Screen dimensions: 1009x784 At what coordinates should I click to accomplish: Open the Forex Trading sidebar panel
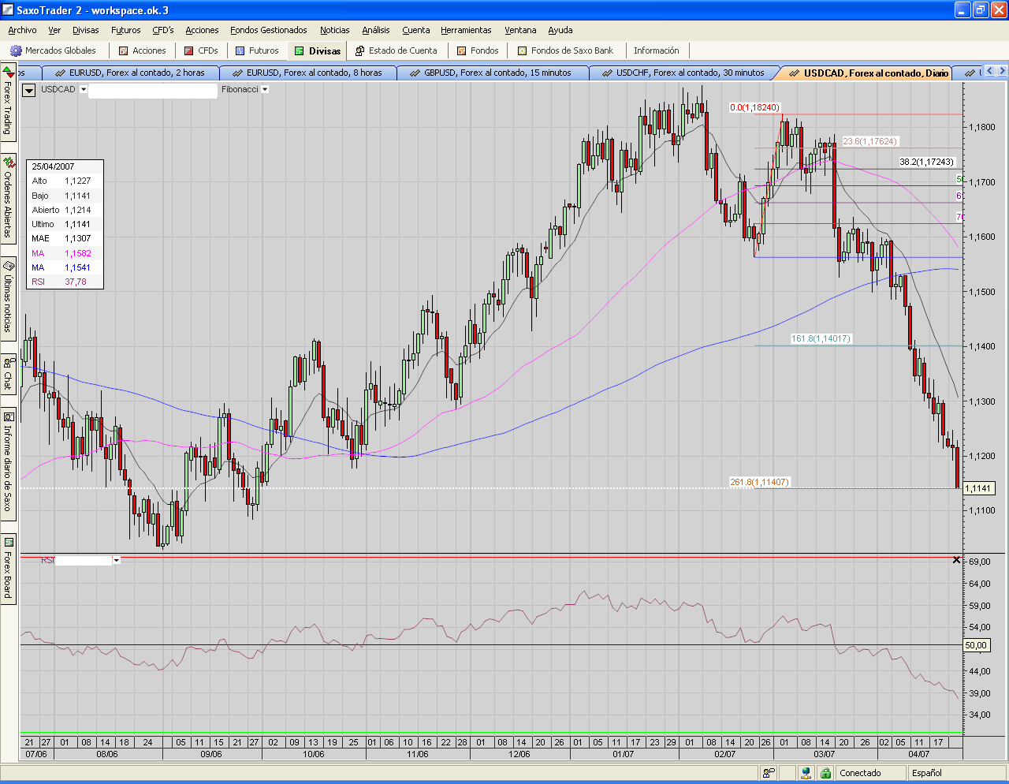click(x=8, y=103)
